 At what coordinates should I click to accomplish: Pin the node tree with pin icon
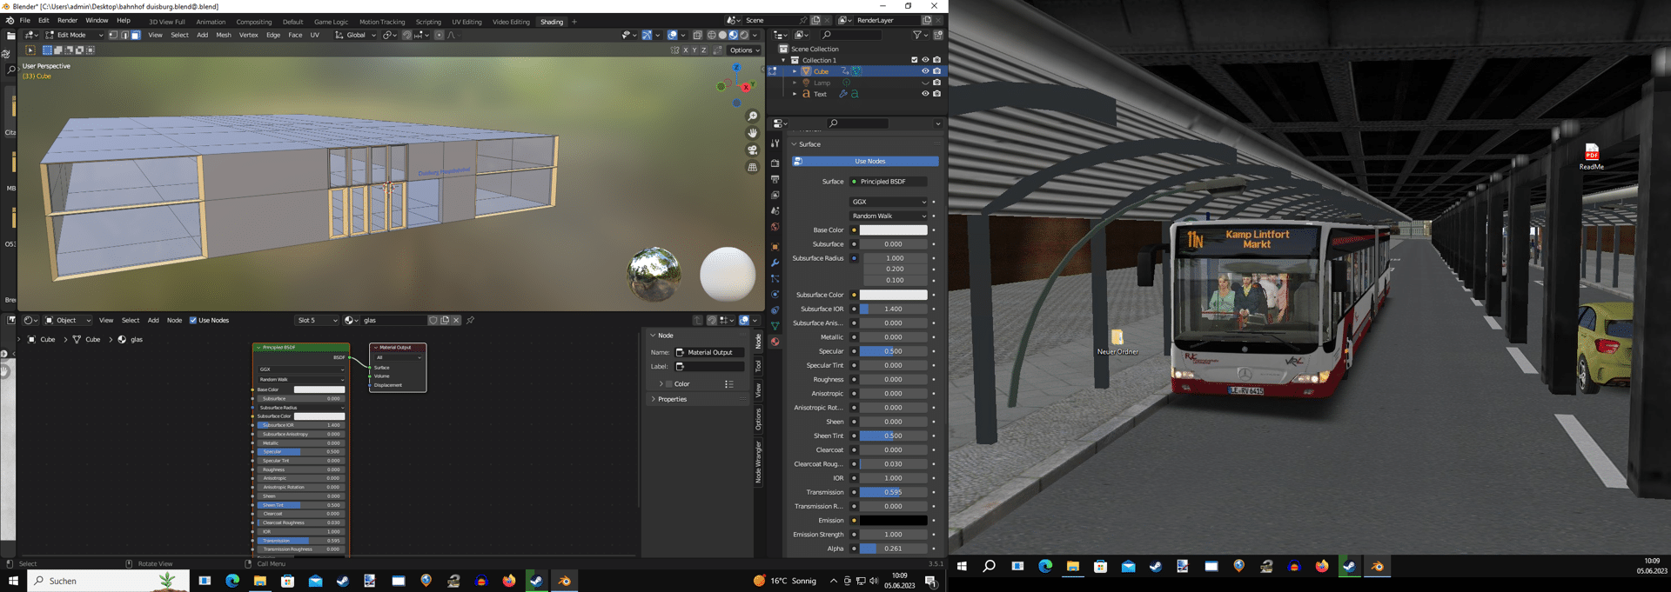pyautogui.click(x=471, y=321)
